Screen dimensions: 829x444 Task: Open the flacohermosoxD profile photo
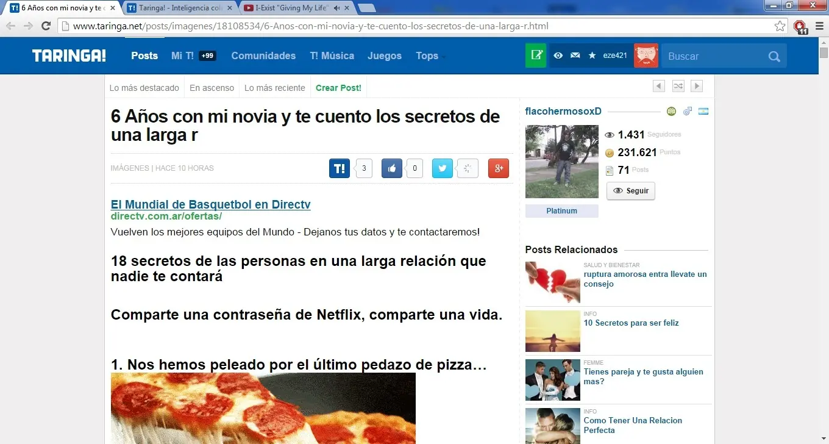tap(562, 162)
